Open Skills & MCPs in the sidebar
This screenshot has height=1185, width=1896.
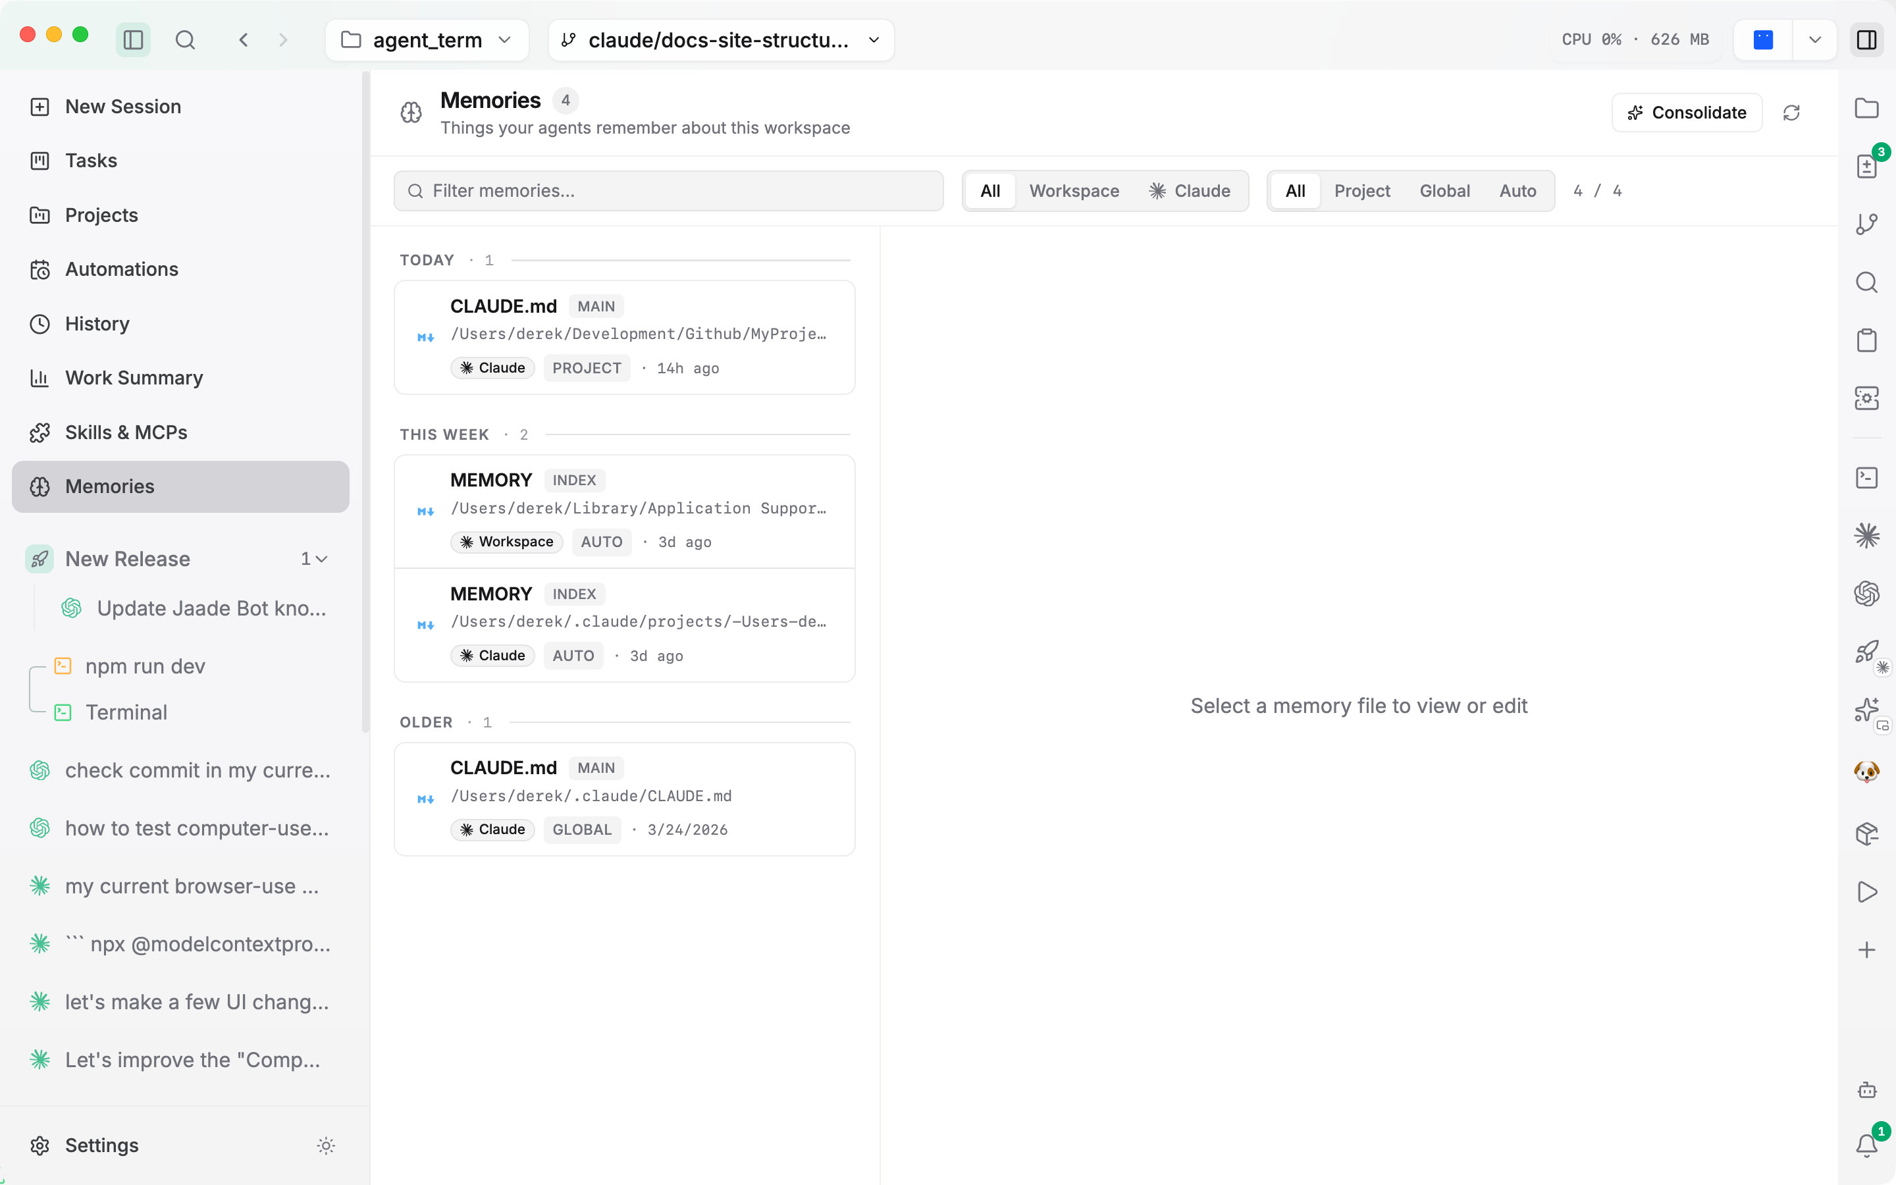point(180,432)
